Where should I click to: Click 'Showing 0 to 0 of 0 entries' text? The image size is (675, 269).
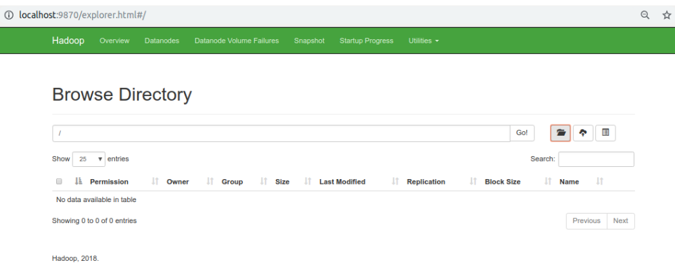(x=94, y=221)
